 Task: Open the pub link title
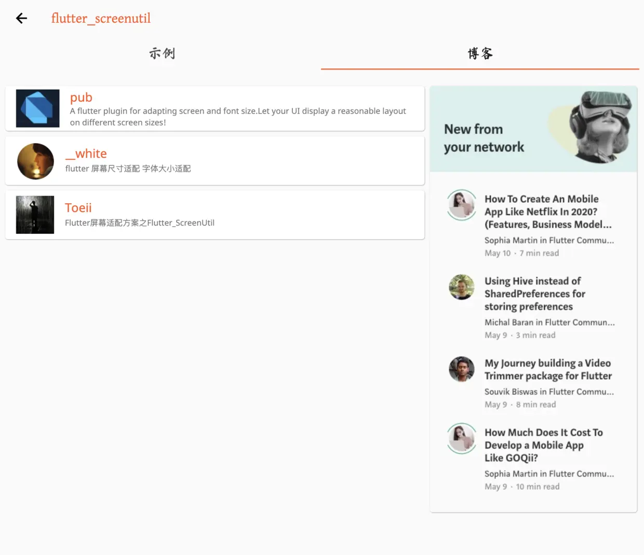point(81,98)
